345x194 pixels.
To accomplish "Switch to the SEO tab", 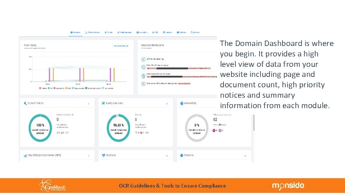I will click(x=155, y=32).
